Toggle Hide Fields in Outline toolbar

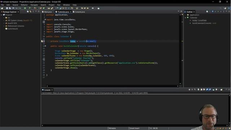click(213, 12)
